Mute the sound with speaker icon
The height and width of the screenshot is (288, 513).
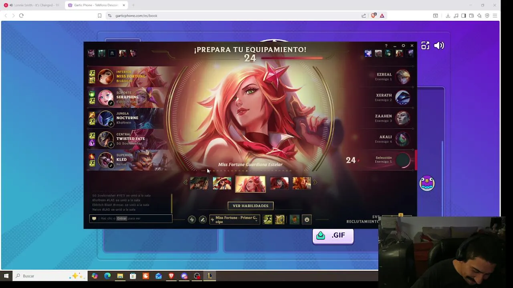[439, 46]
